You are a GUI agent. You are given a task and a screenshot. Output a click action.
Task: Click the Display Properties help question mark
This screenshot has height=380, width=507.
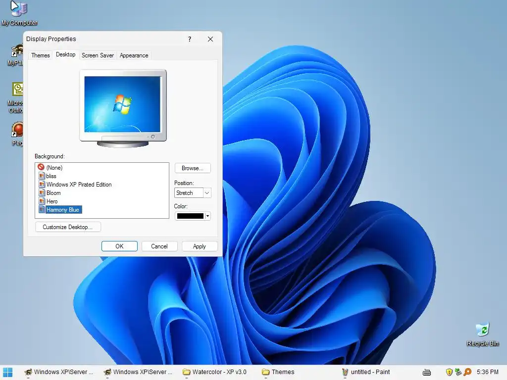point(190,39)
